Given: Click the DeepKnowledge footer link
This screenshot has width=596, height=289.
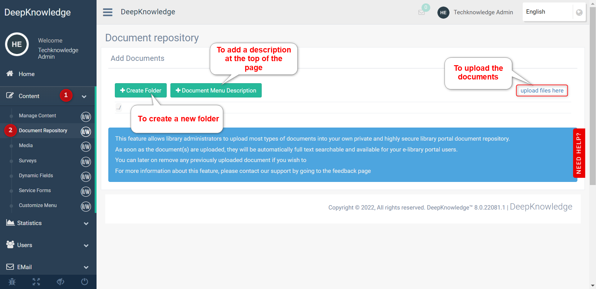Looking at the screenshot, I should coord(541,207).
